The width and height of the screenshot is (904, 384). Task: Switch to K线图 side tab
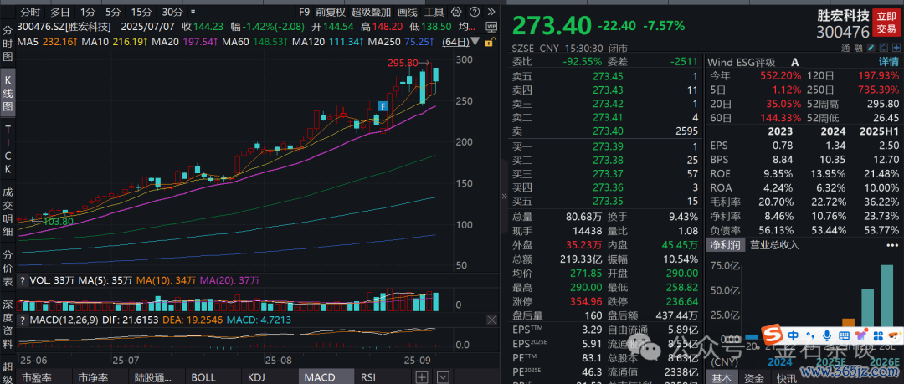[x=8, y=94]
